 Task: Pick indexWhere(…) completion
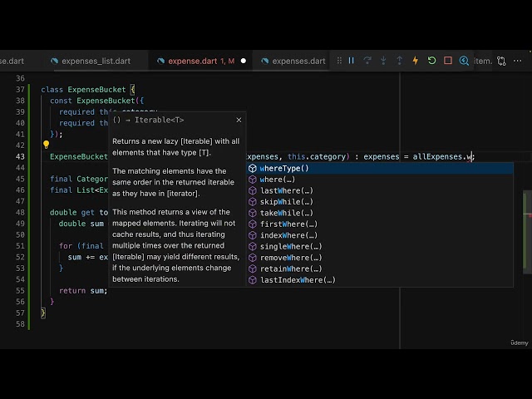[380, 235]
